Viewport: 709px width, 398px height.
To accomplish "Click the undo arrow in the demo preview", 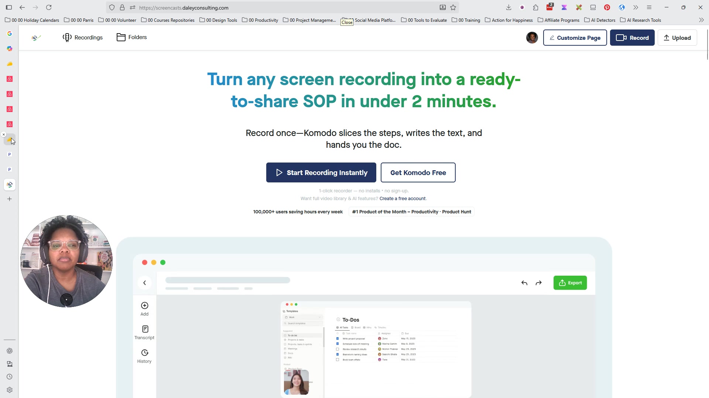I will (524, 283).
